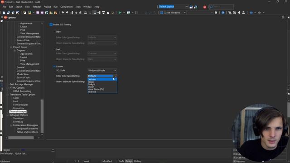The width and height of the screenshot is (290, 163).
Task: Select the Dark theme radio button
Action: pos(54,49)
